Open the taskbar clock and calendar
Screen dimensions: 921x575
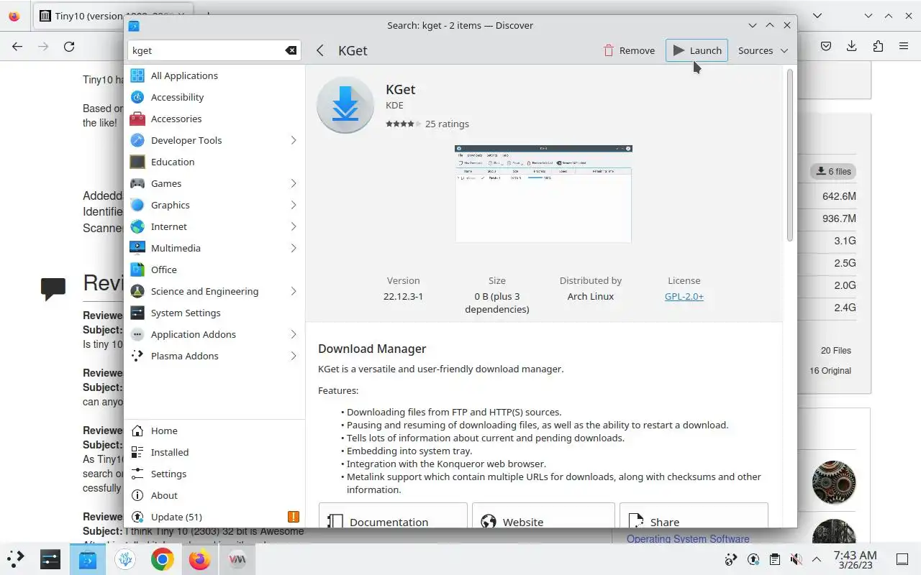855,559
